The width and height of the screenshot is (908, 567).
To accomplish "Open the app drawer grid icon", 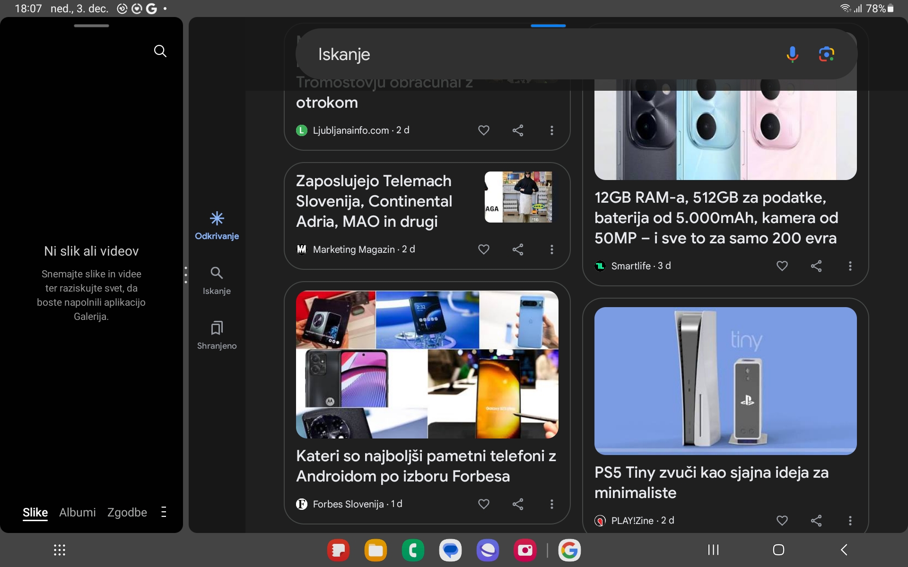I will 60,550.
